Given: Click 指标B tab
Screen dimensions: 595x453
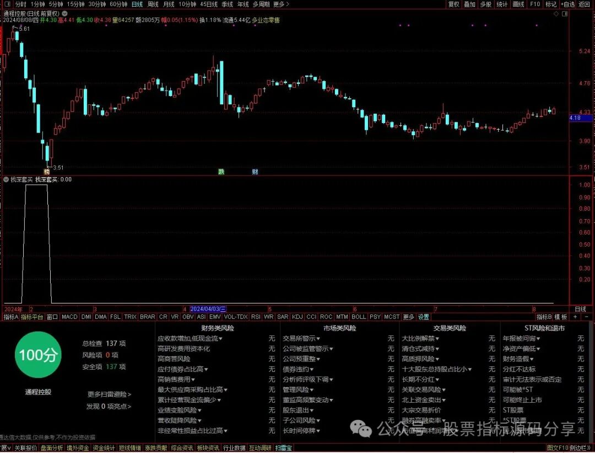Looking at the screenshot, I should click(x=544, y=317).
